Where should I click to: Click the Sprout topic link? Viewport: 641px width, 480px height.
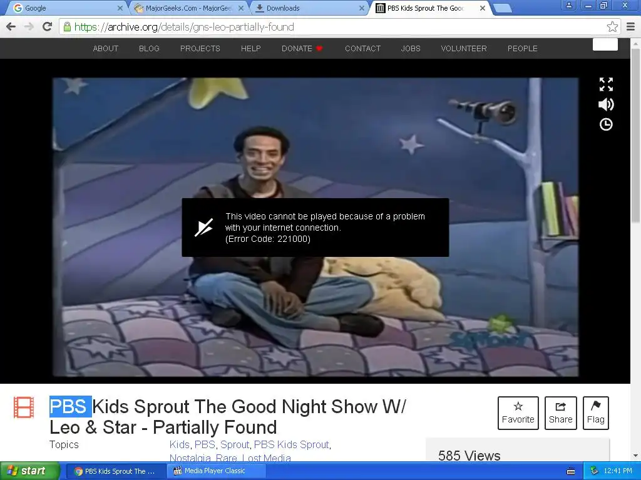click(235, 444)
